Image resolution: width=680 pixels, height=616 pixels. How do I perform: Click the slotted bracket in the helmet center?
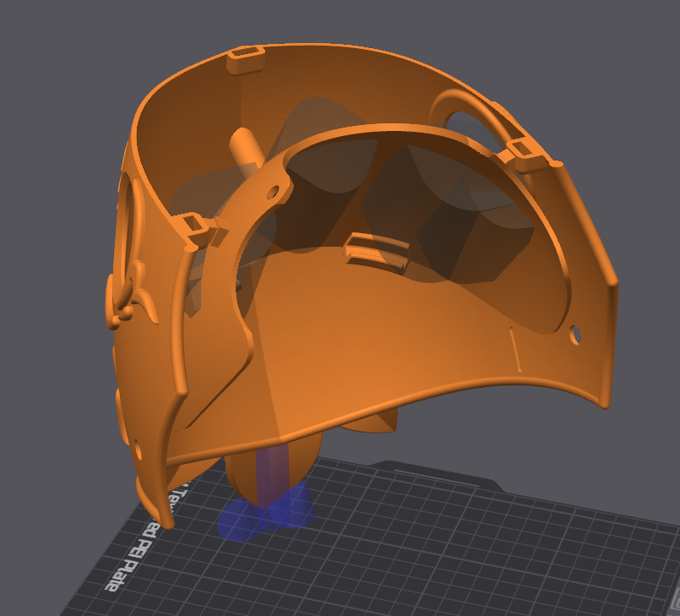point(377,250)
